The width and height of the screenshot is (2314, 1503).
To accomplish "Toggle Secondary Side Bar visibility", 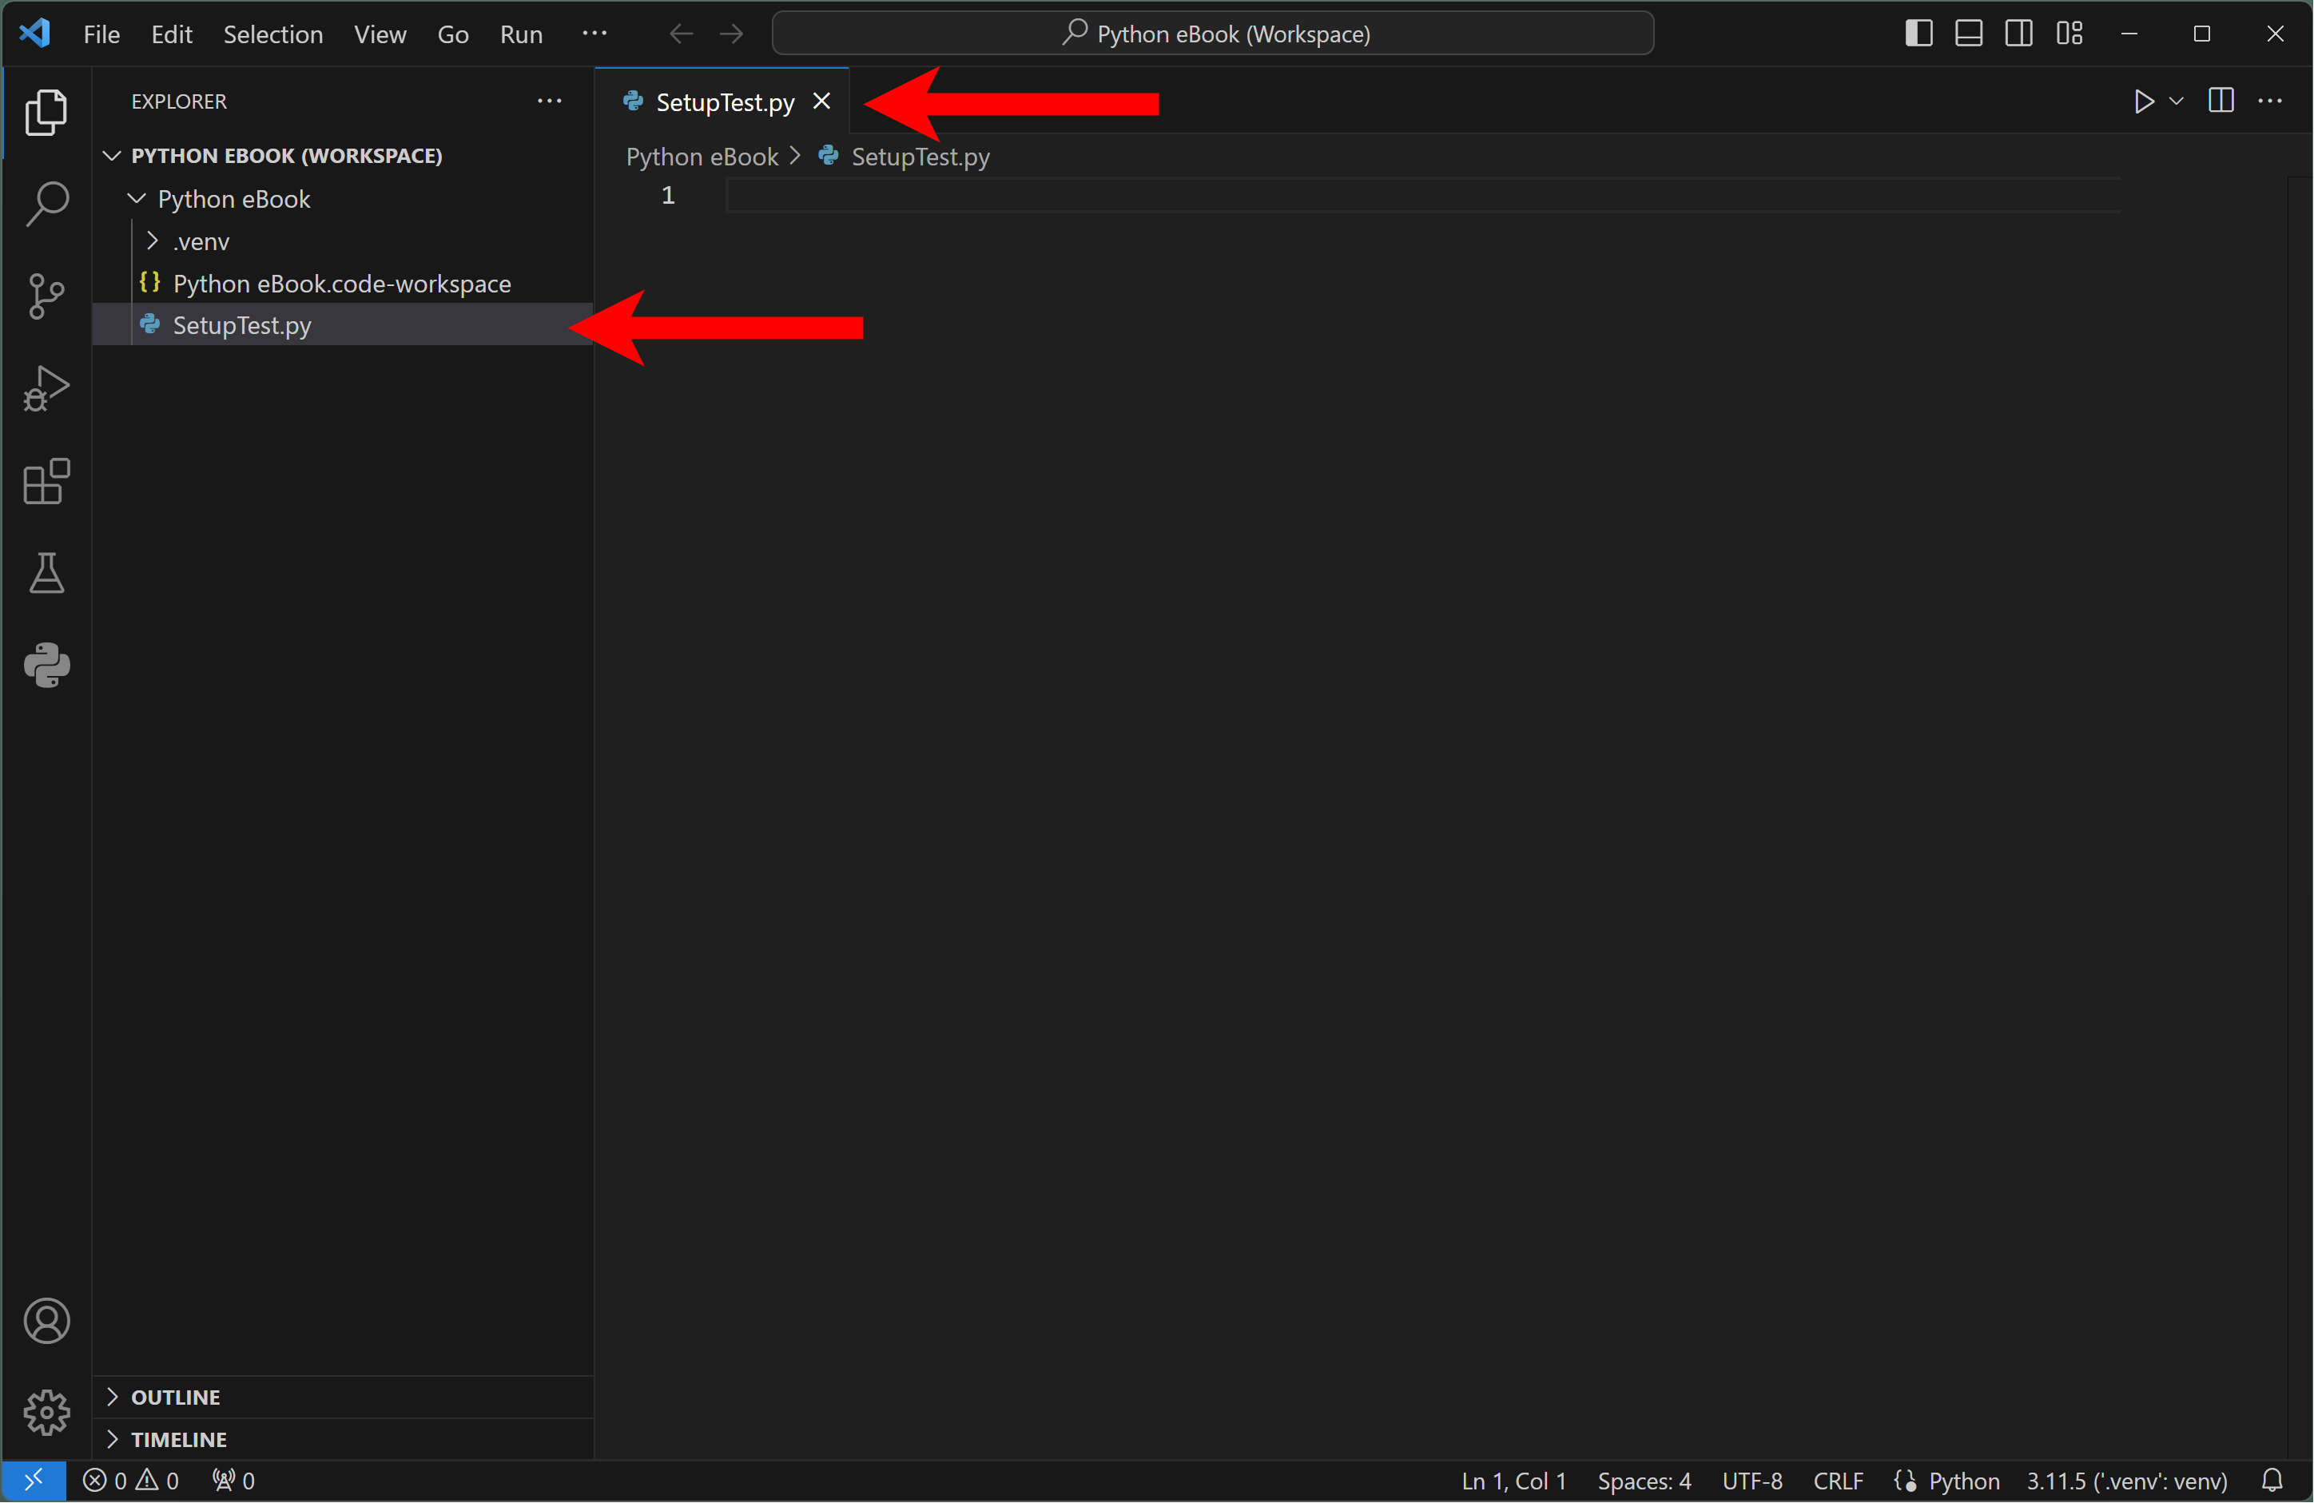I will click(x=2018, y=34).
